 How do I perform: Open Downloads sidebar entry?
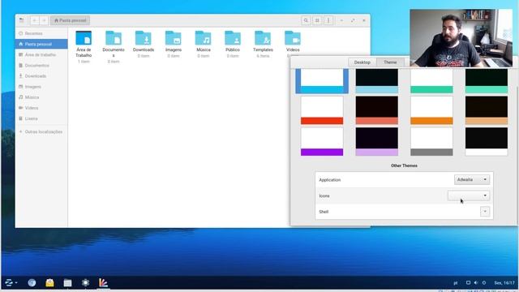[x=41, y=75]
